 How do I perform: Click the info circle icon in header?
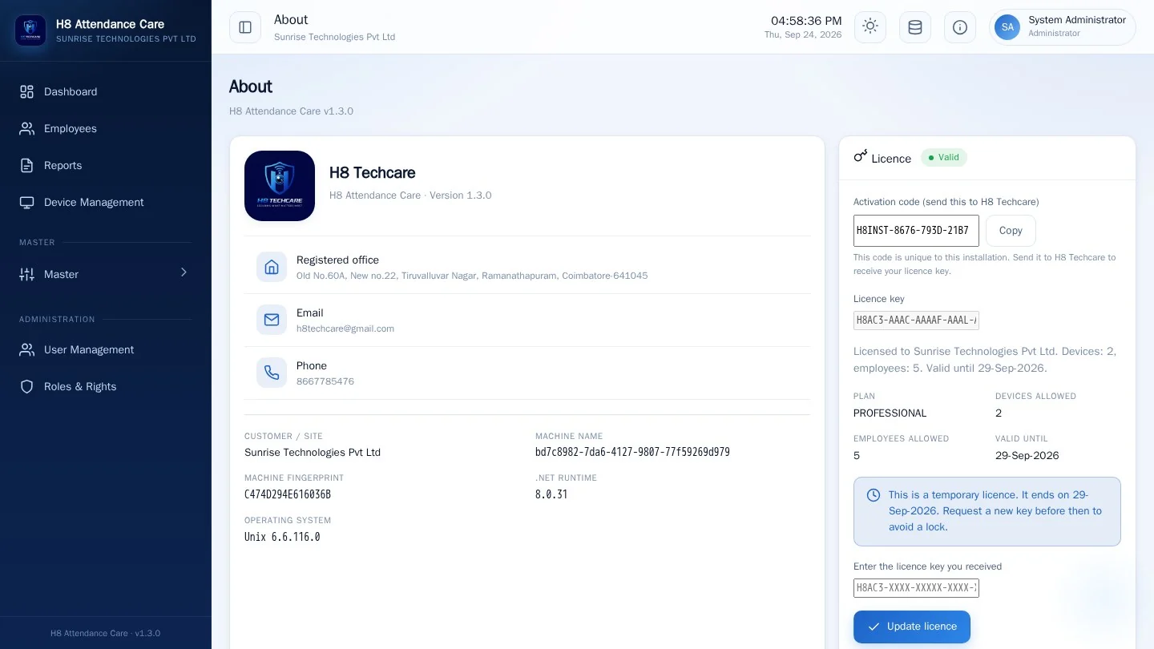point(960,27)
